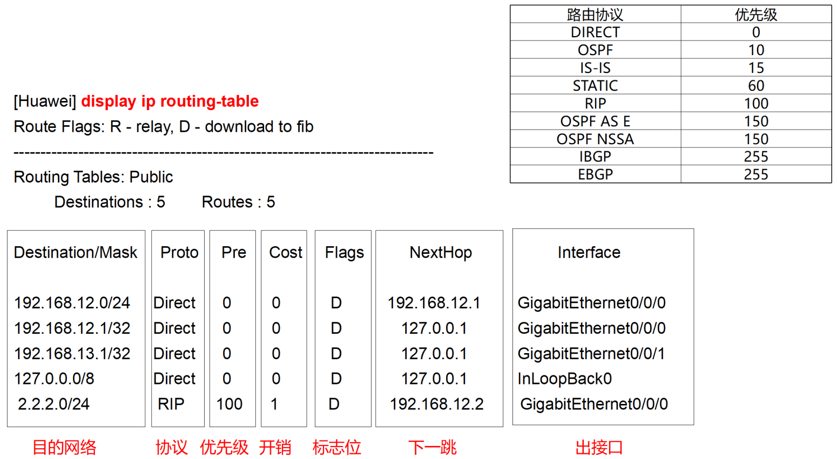Click the 'OSPF' row with priority 10

click(x=671, y=50)
